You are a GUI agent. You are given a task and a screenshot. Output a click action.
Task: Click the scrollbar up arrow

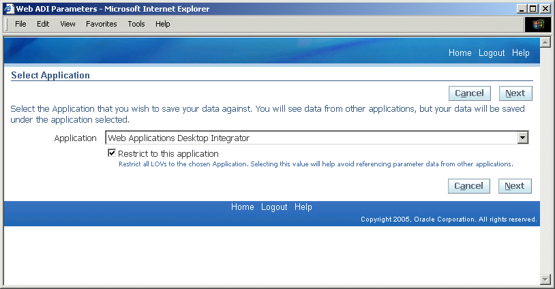tap(545, 42)
